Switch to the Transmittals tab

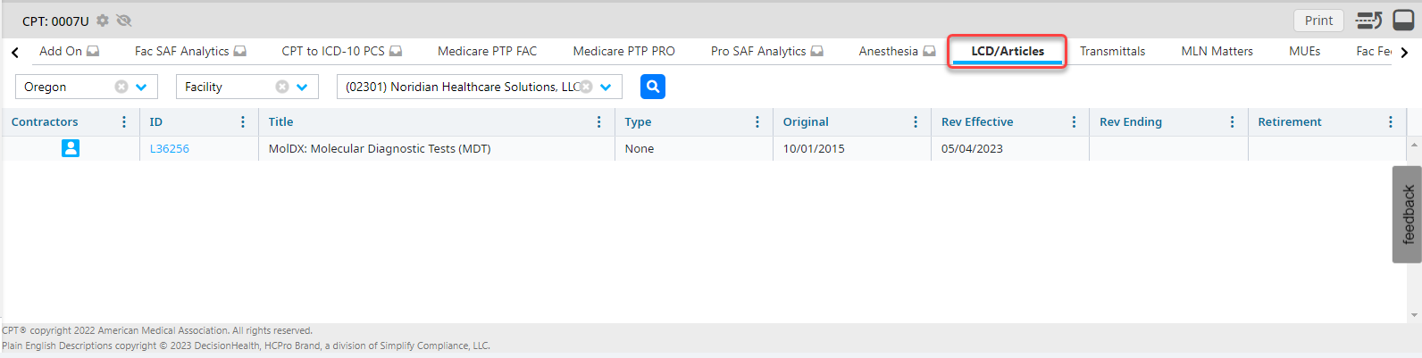[1112, 51]
